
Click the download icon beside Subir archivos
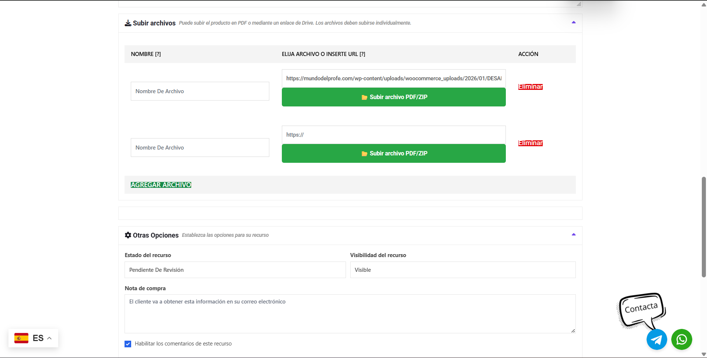click(x=128, y=23)
